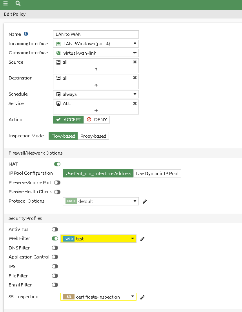The width and height of the screenshot is (242, 312).
Task: Disable the NAT toggle
Action: point(57,164)
